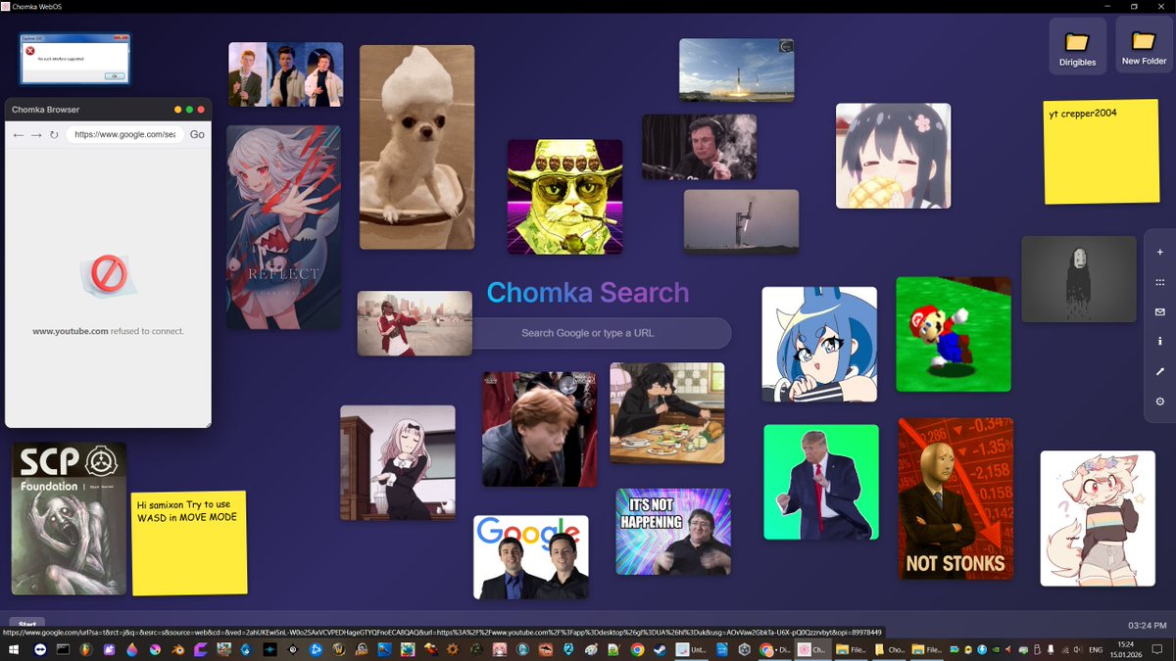
Task: Open the New Folder icon
Action: (x=1144, y=46)
